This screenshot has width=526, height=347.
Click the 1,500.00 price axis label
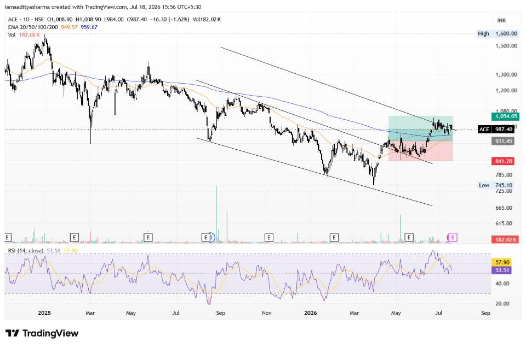point(506,46)
